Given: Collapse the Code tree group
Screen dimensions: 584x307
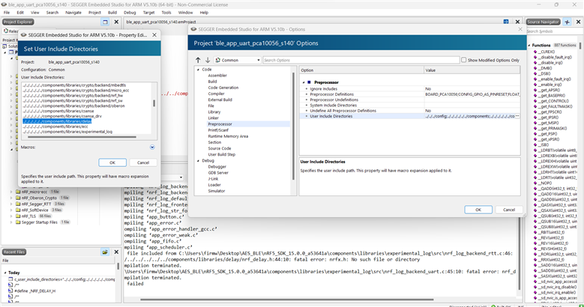Looking at the screenshot, I should (x=198, y=70).
